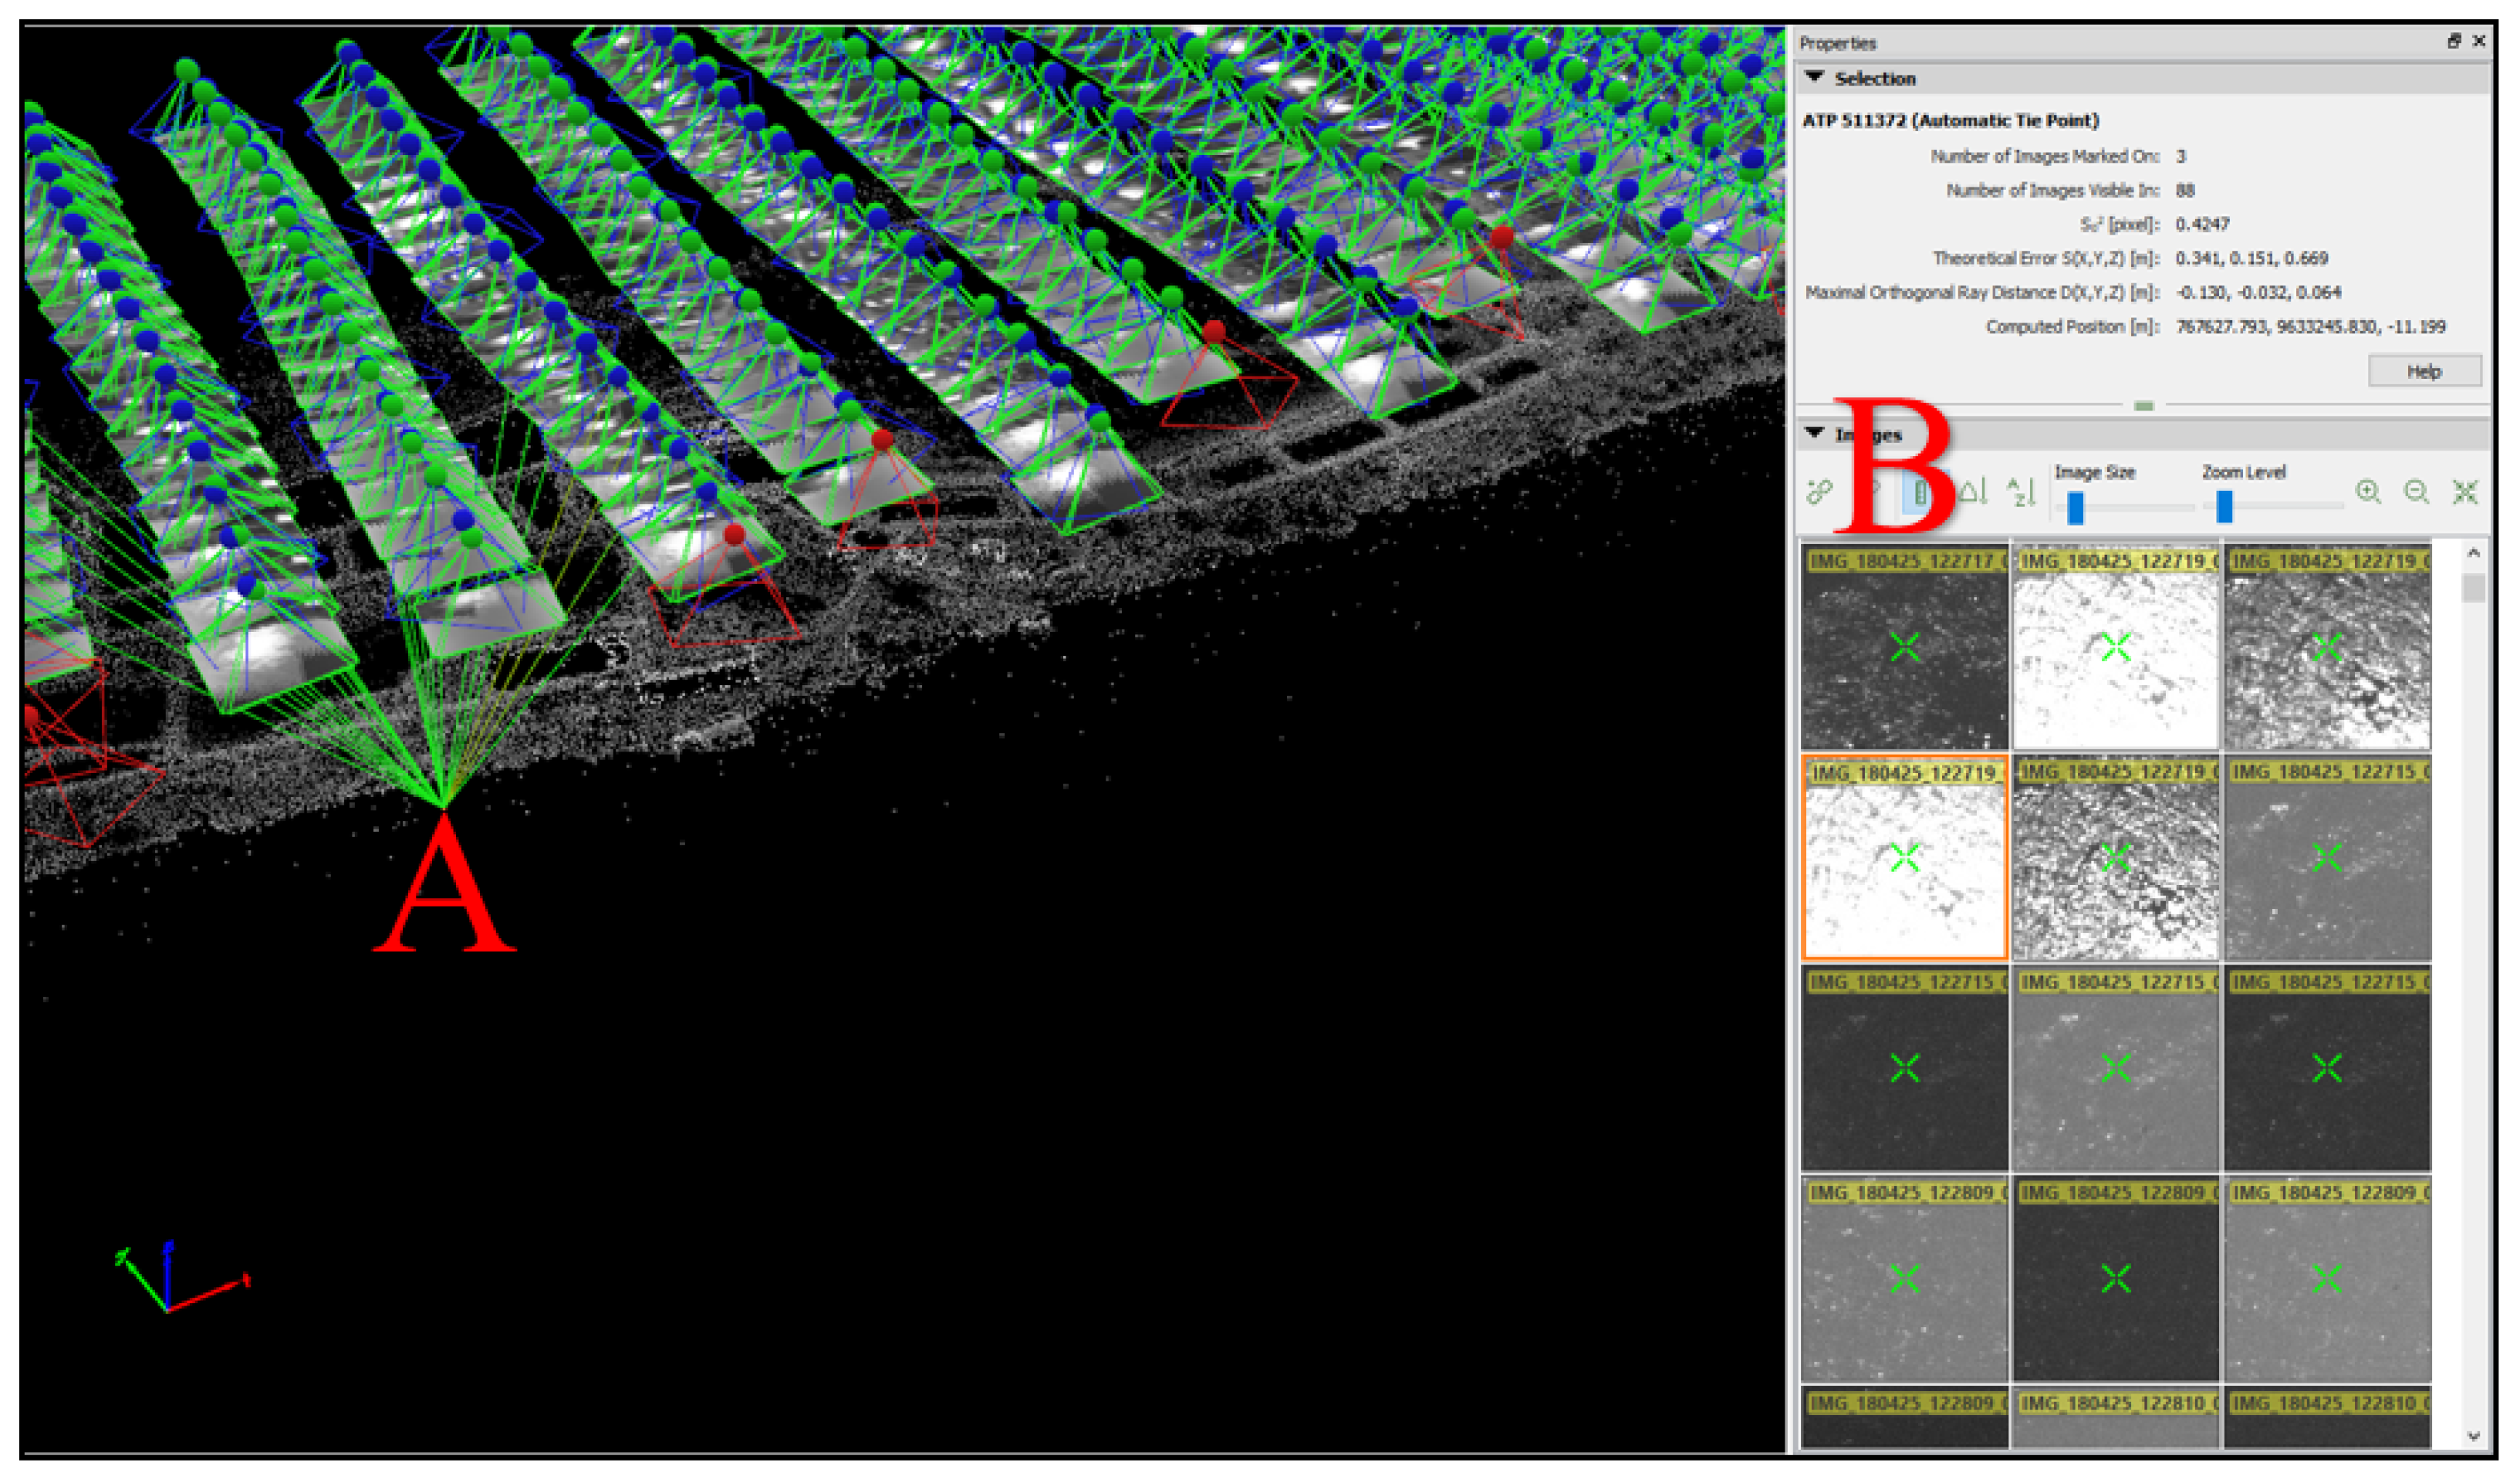Click the A-Z alphabetical sort icon
Screen dimensions: 2520x1476
coord(2021,491)
